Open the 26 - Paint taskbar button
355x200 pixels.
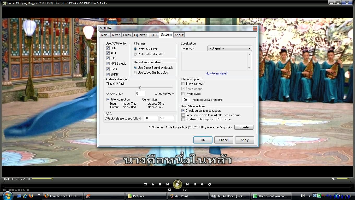point(188,196)
